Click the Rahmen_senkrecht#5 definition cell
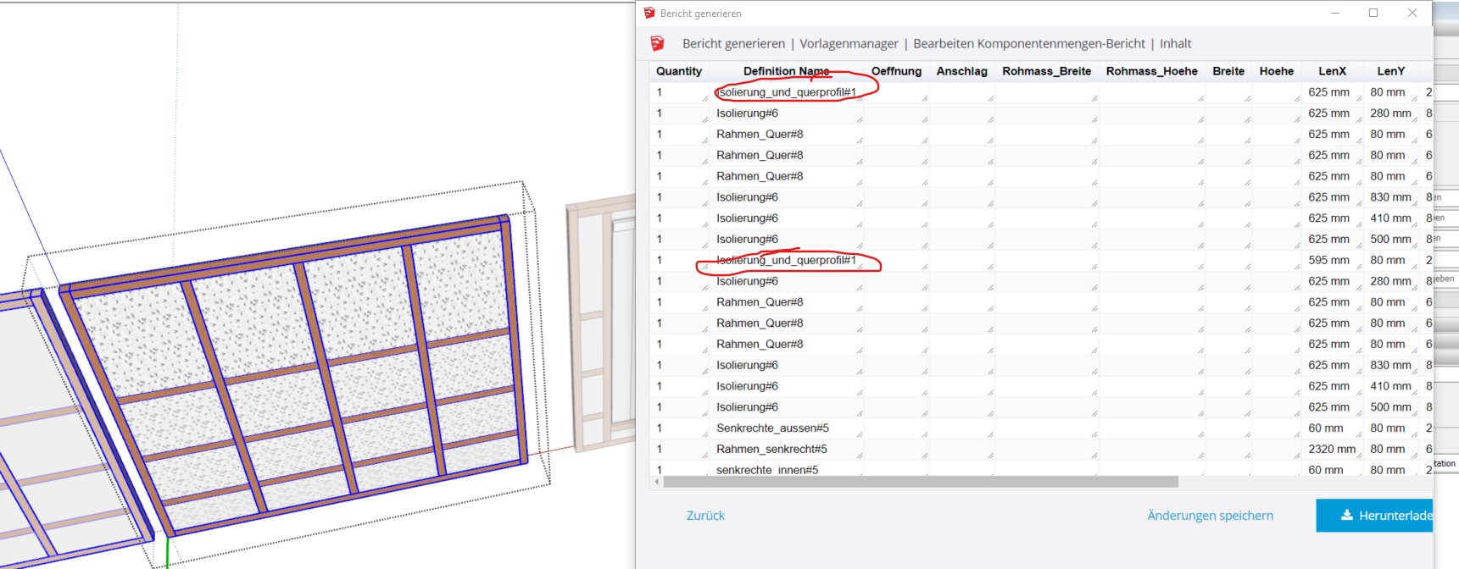 (771, 450)
